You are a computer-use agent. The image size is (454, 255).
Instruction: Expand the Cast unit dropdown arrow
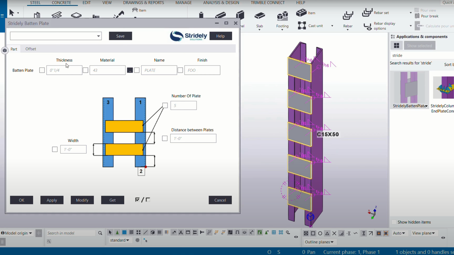pos(332,26)
